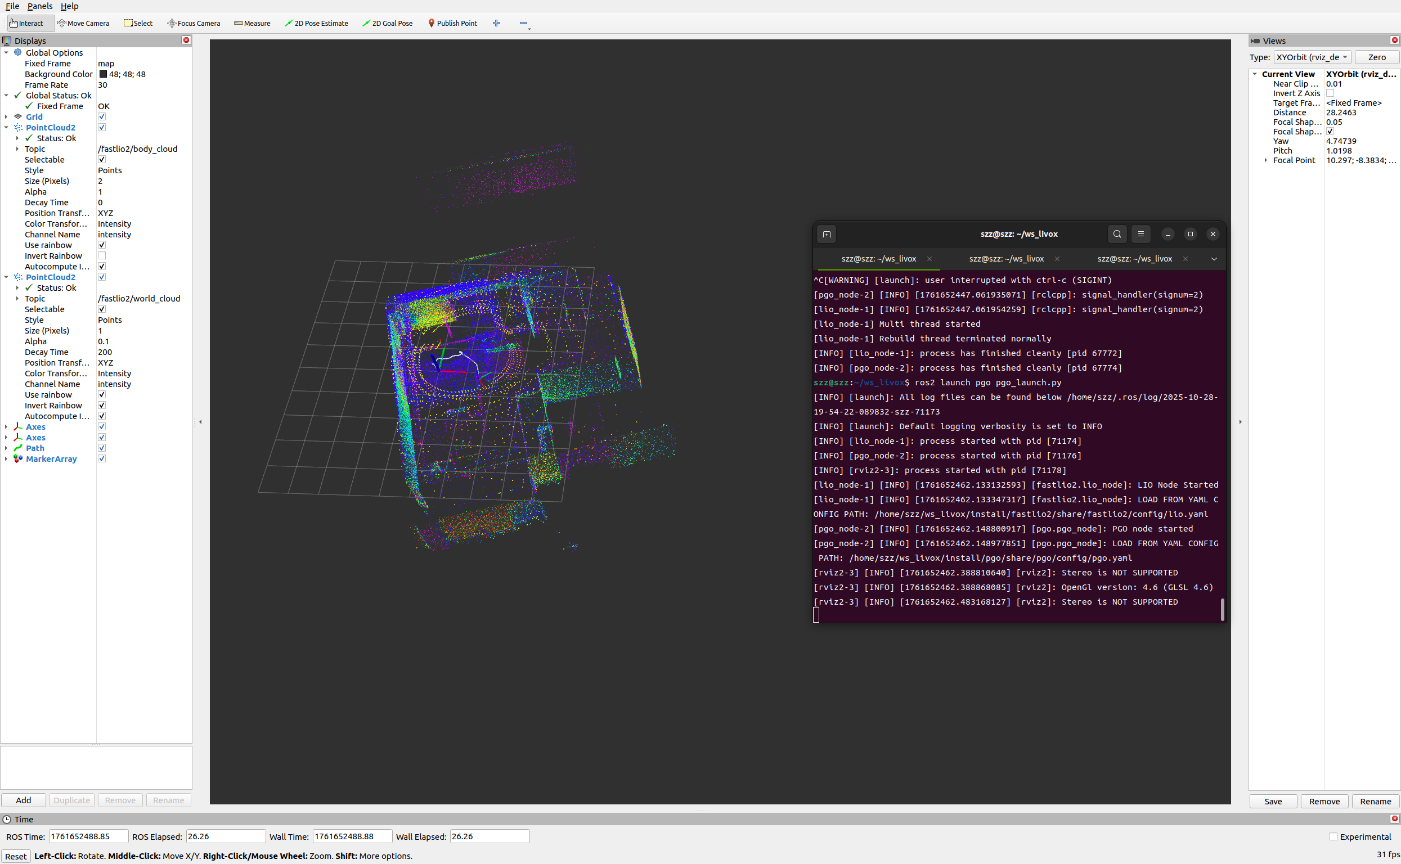Viewport: 1401px width, 864px height.
Task: Click the Focus Camera tool
Action: [x=194, y=24]
